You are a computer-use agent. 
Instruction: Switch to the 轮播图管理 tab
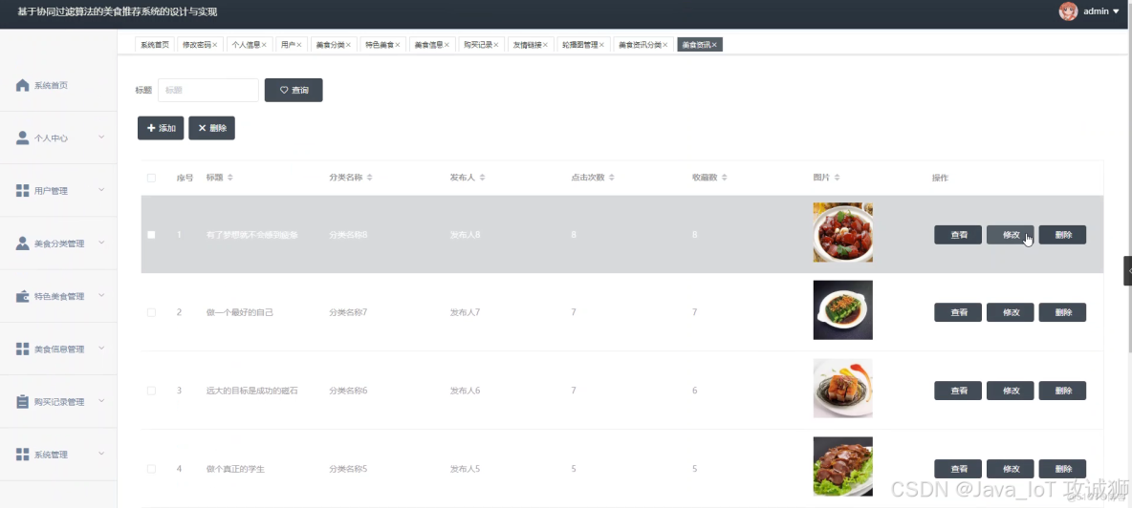click(x=584, y=45)
